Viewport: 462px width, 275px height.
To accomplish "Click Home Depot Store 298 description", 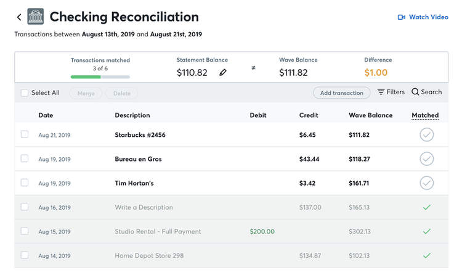I will [149, 255].
